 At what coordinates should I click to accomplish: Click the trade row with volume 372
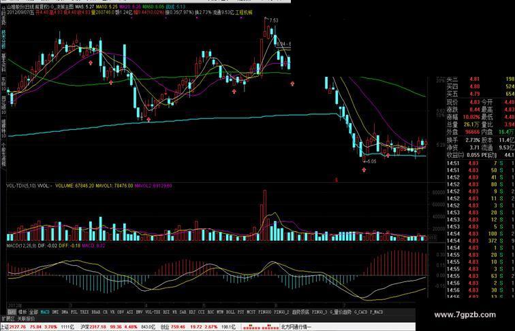480,241
